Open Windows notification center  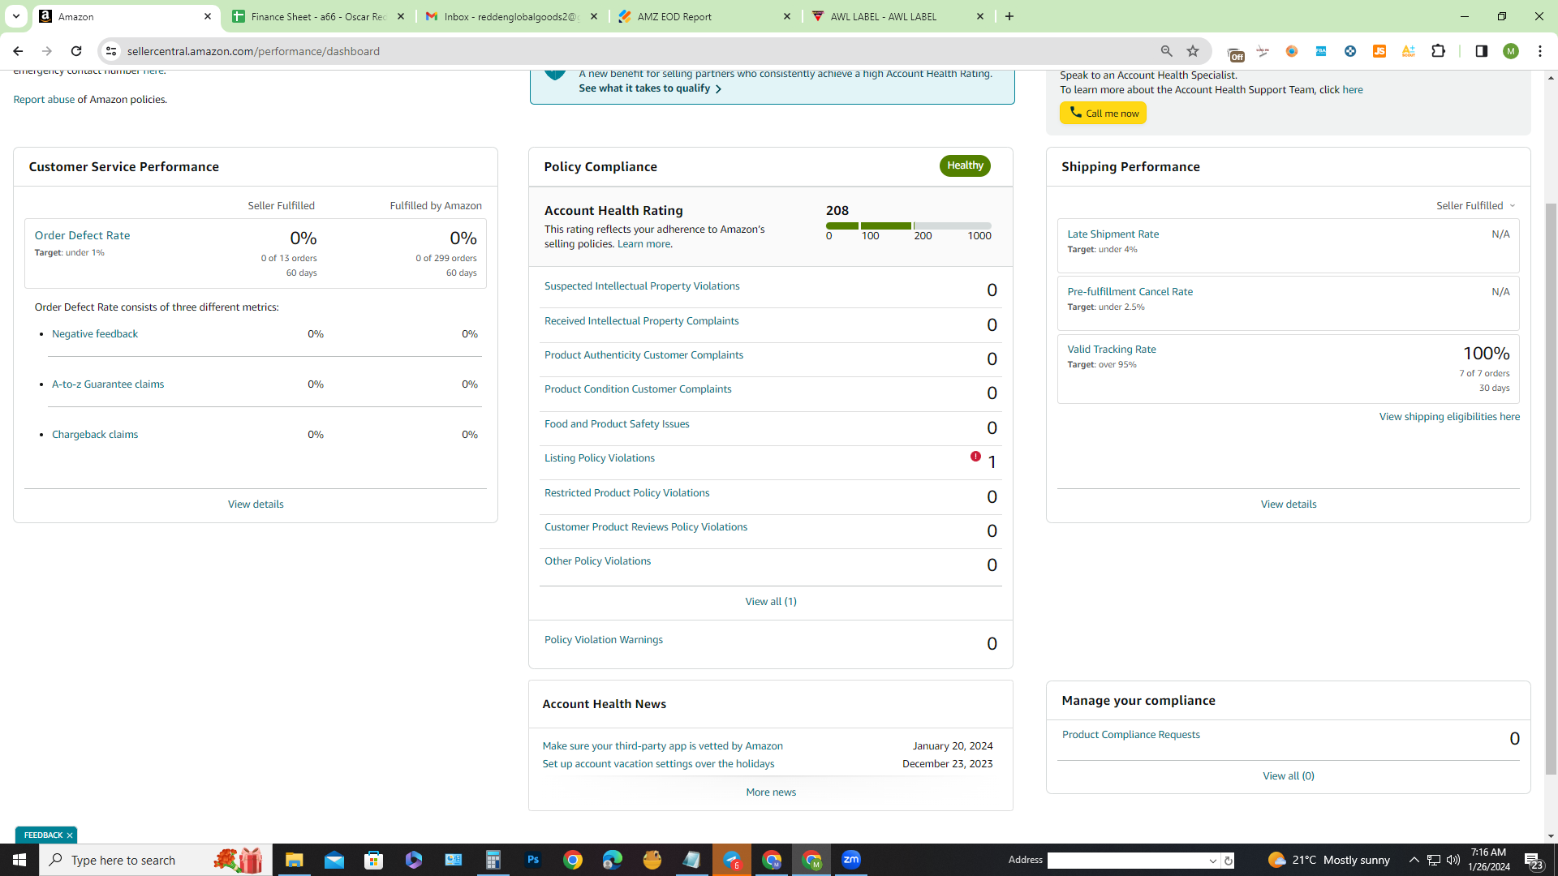click(x=1533, y=860)
